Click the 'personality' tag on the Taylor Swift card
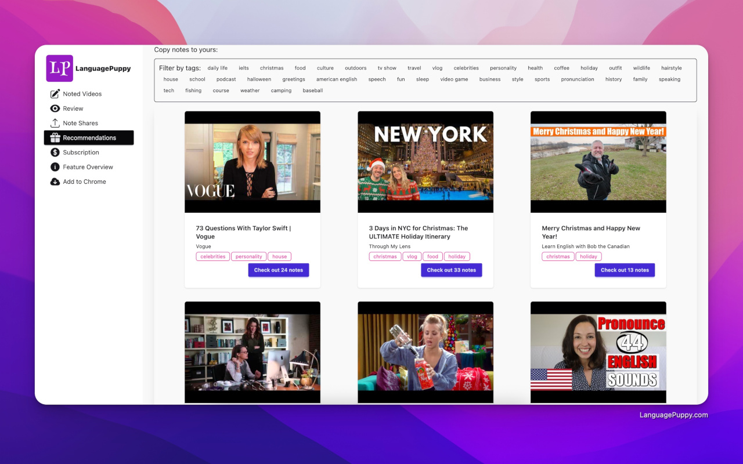Viewport: 743px width, 464px height. point(249,256)
